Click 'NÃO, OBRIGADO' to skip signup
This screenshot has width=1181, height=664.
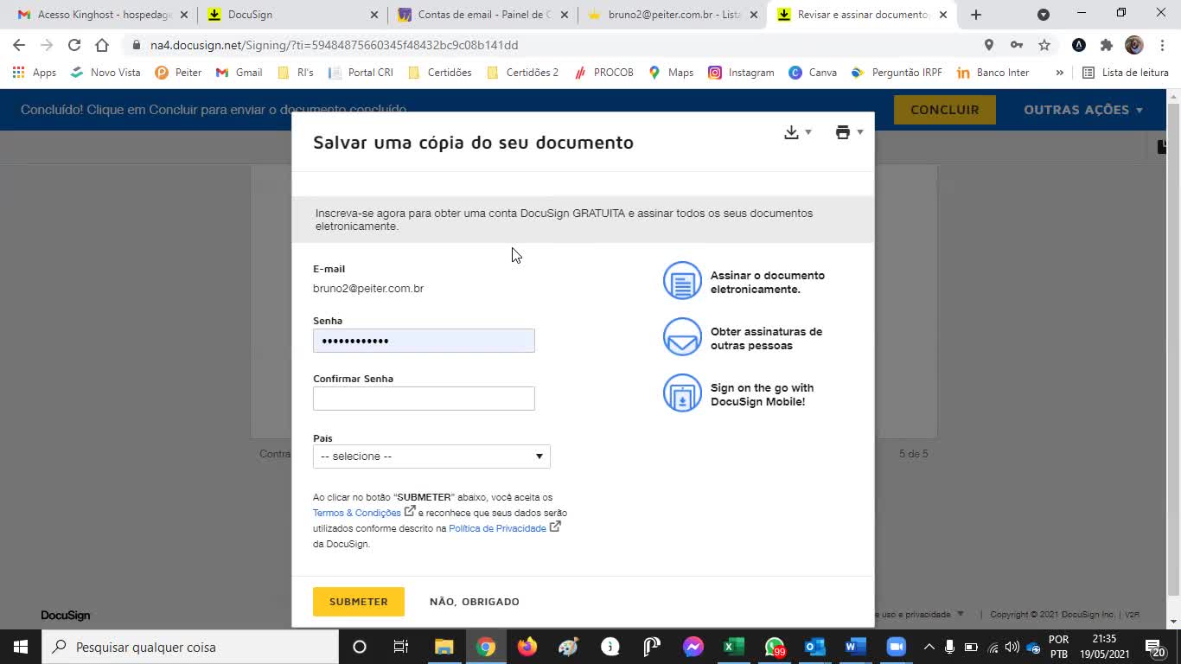click(x=475, y=602)
